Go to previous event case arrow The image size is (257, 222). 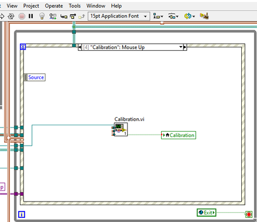(80, 47)
